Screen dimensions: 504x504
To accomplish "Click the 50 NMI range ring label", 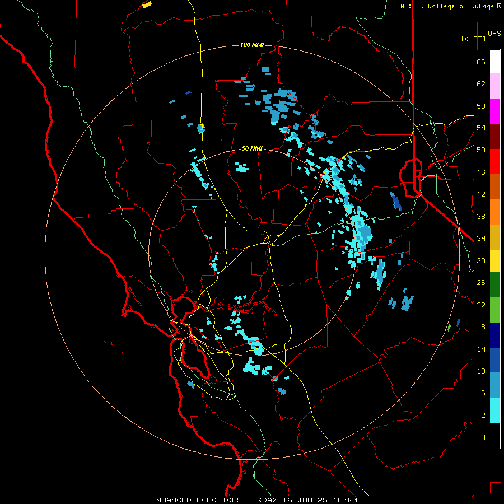I will [252, 148].
